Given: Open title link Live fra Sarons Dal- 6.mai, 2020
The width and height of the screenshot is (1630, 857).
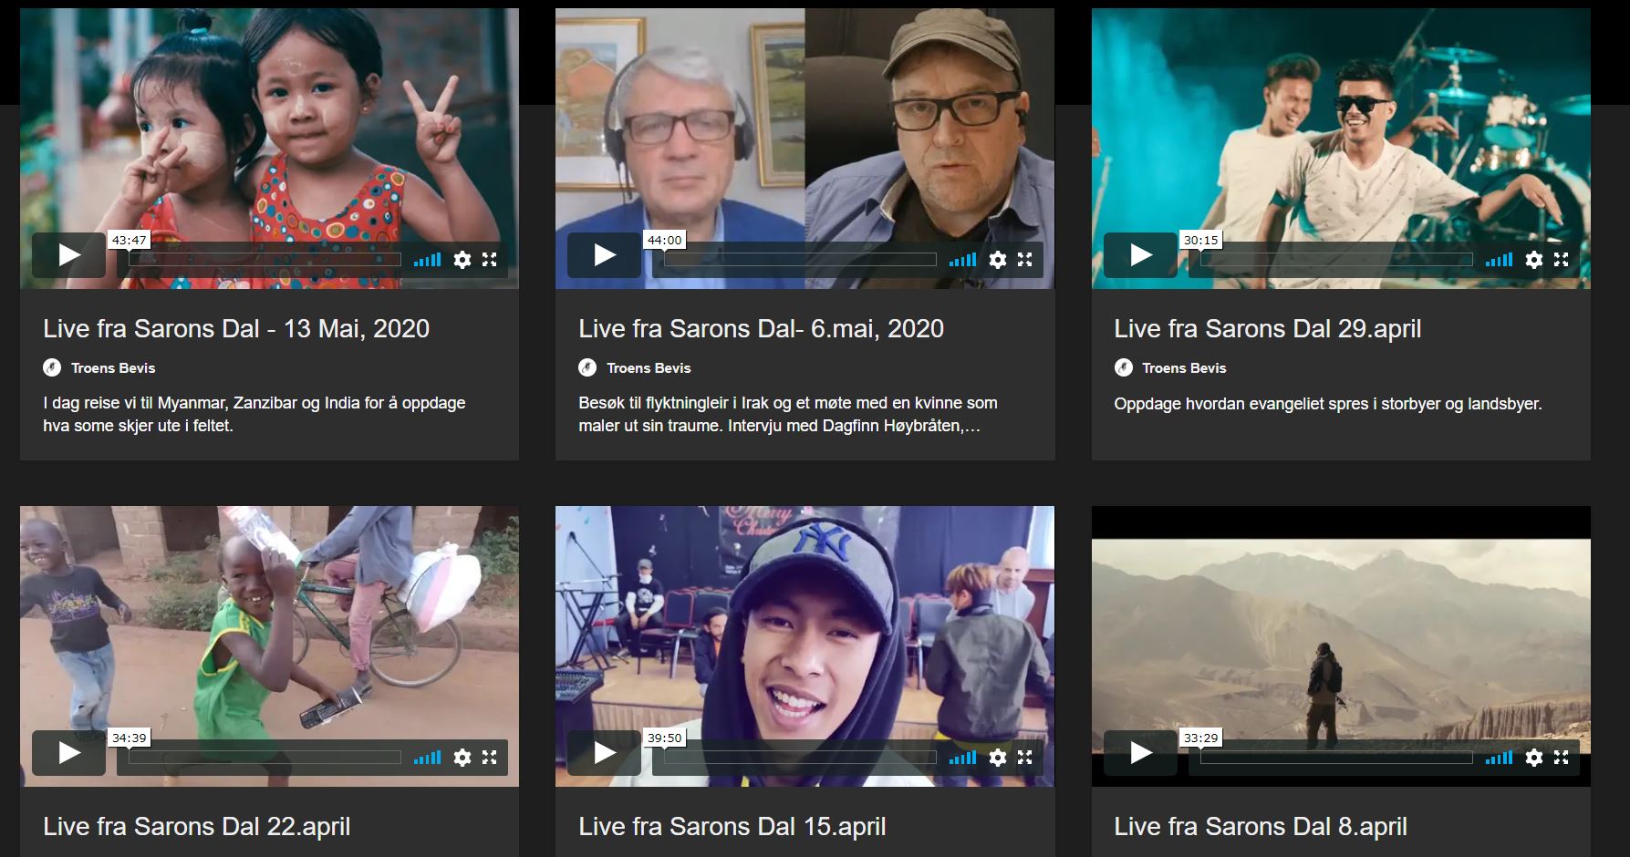Looking at the screenshot, I should pos(761,329).
